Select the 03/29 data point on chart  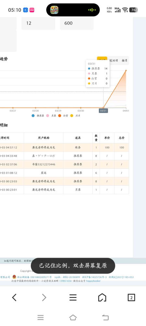[x=58, y=108]
